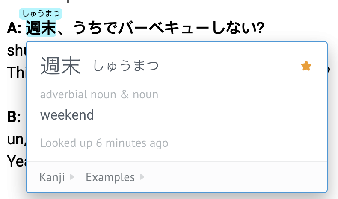Click the speaker label "A:"
Image resolution: width=338 pixels, height=199 pixels.
click(x=14, y=29)
